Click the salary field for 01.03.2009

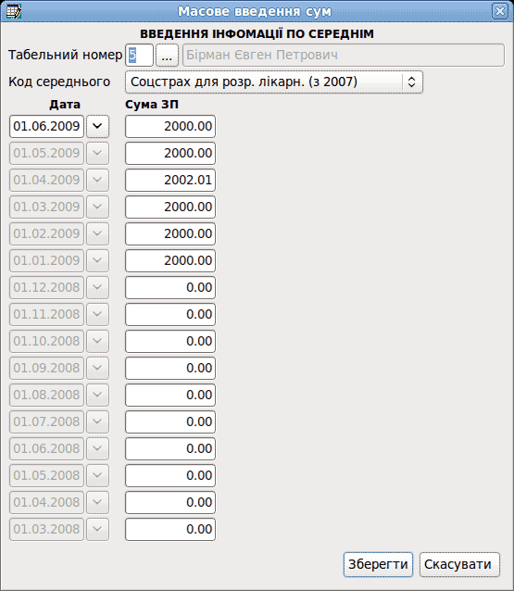pyautogui.click(x=170, y=207)
